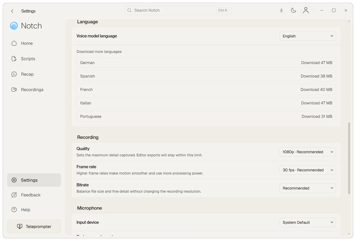Click the scrollbar up arrow
Screen dimensions: 356x241
(x=349, y=21)
